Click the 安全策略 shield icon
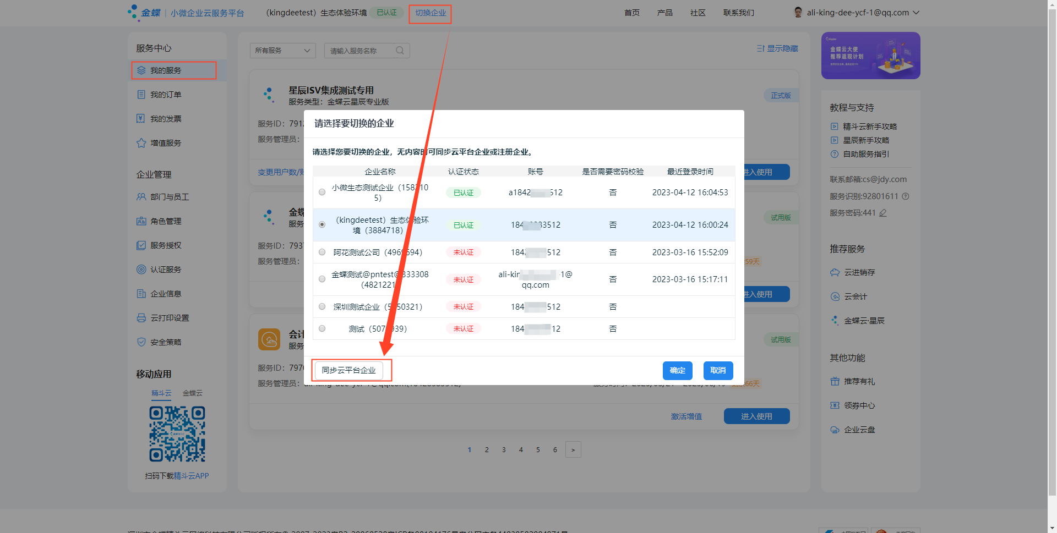1057x533 pixels. coord(141,342)
